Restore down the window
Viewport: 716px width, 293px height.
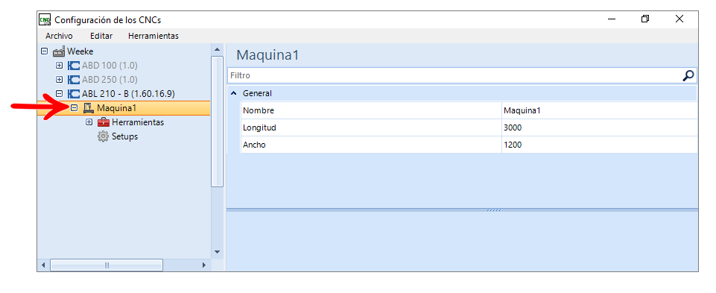645,19
